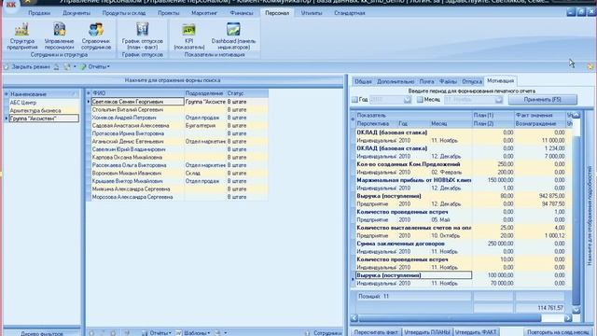Switch to the Продажи ribbon tab

coord(39,13)
